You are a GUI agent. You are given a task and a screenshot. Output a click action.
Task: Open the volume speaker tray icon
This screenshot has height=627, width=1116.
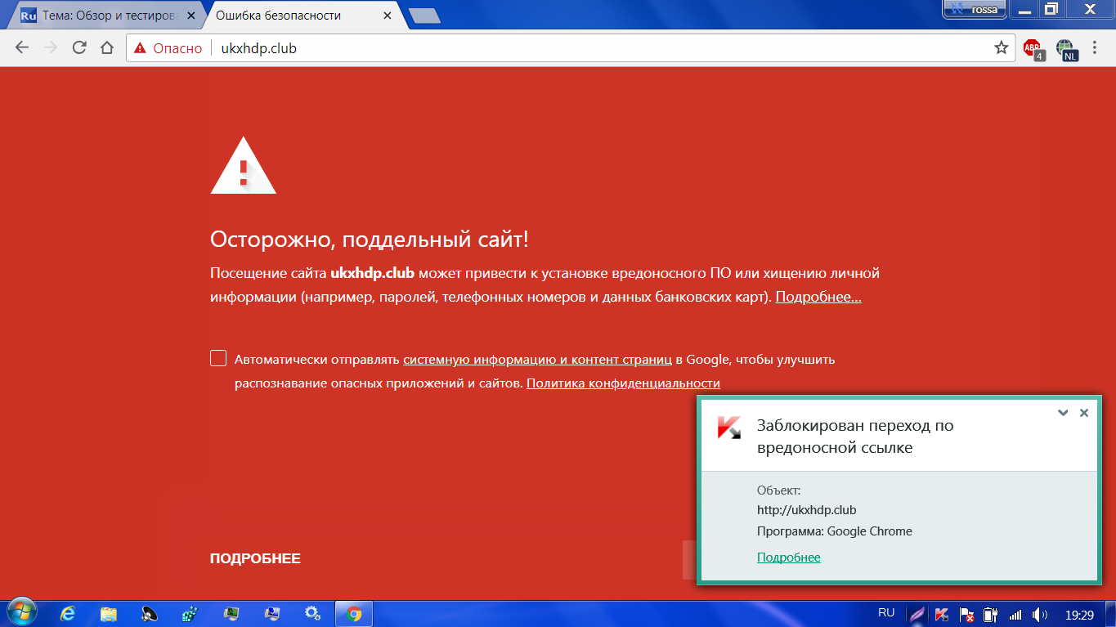coord(1040,614)
